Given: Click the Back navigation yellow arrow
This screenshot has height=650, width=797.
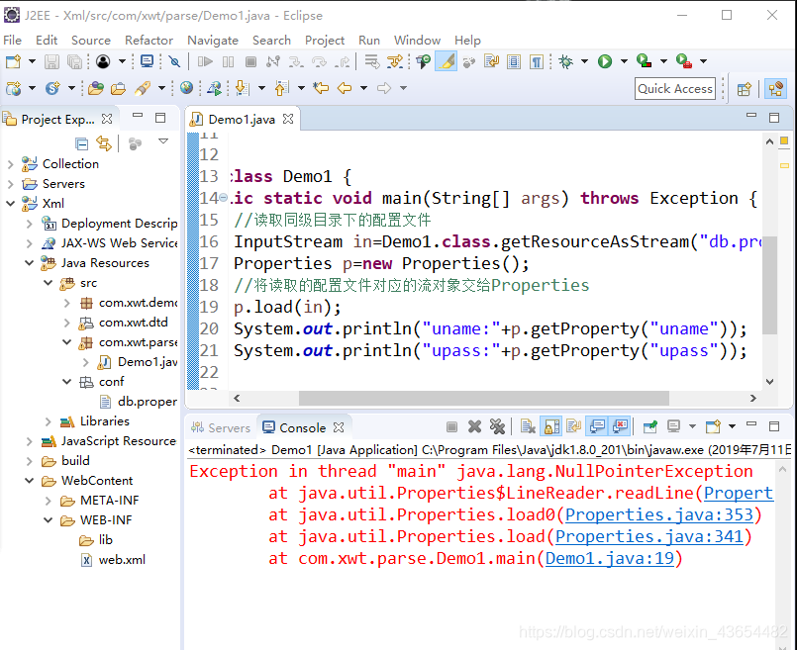Looking at the screenshot, I should (x=345, y=88).
